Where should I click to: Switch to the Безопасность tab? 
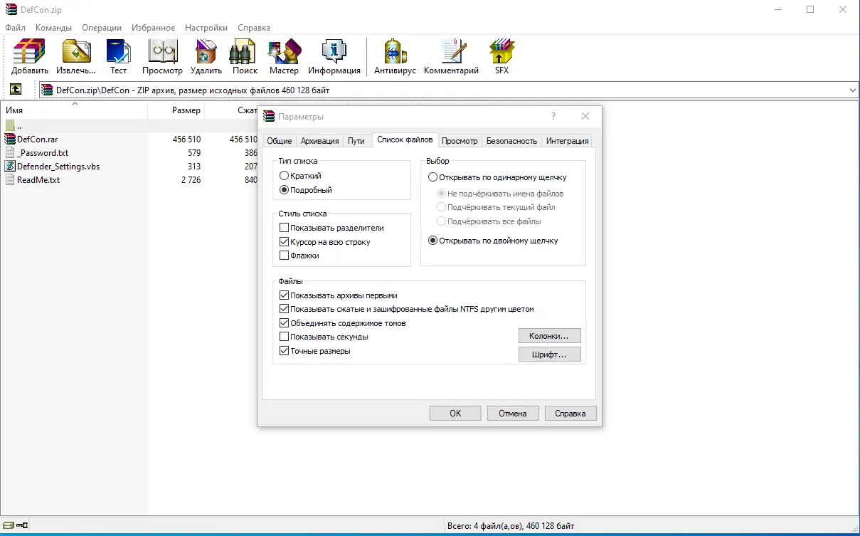click(x=511, y=141)
